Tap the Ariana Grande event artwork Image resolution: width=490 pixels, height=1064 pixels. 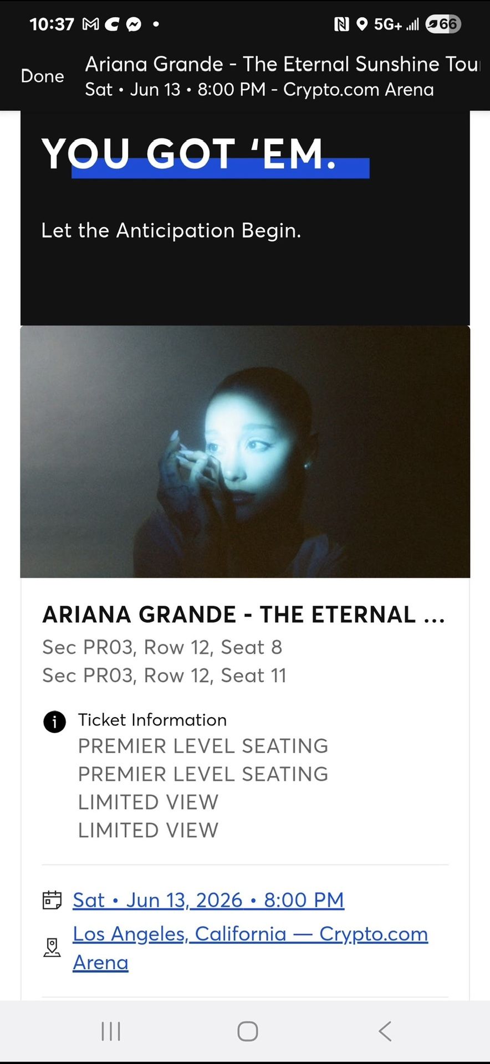[x=245, y=452]
